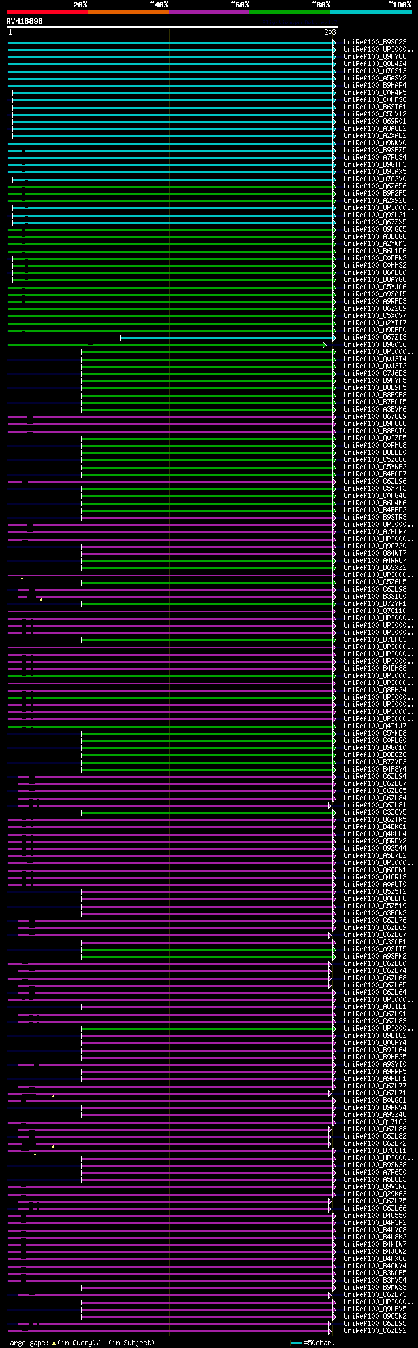
Task: Click the UniRef100_C0PEW2 label
Action: [375, 258]
